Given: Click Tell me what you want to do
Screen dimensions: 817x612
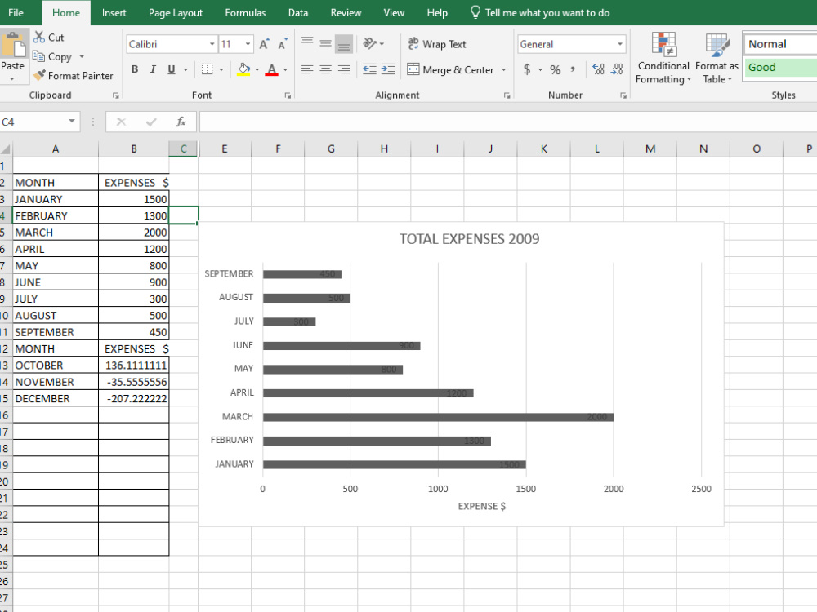Looking at the screenshot, I should (540, 12).
